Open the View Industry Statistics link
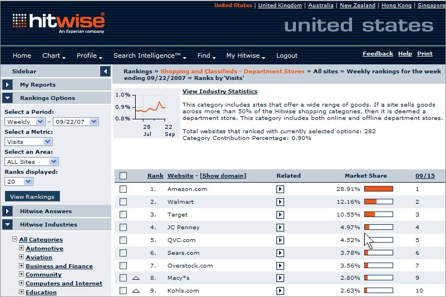 (x=220, y=92)
